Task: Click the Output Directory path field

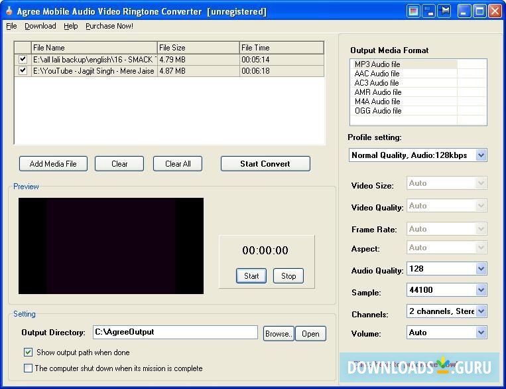Action: click(175, 332)
